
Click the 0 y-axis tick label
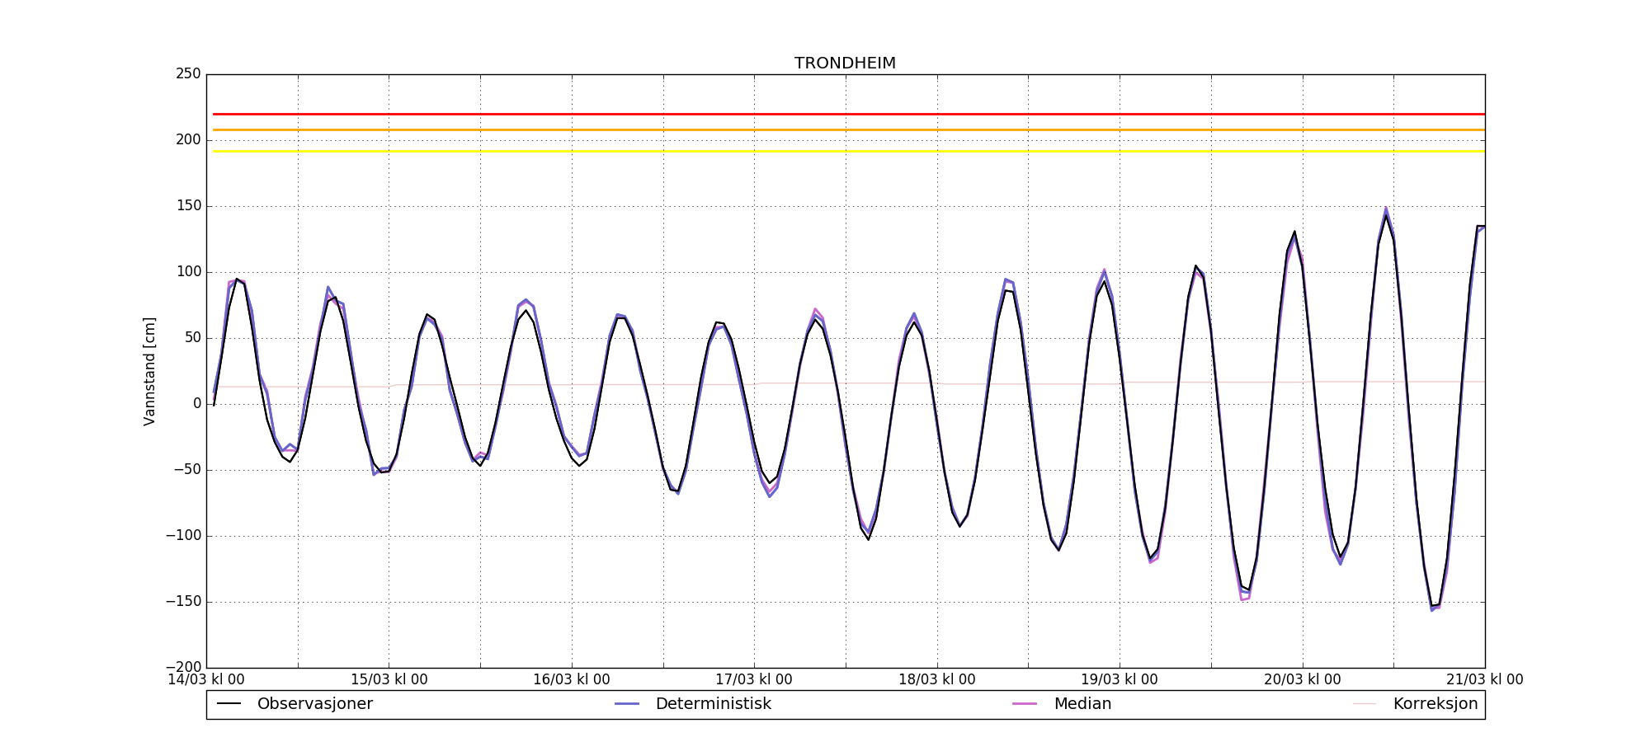coord(196,404)
